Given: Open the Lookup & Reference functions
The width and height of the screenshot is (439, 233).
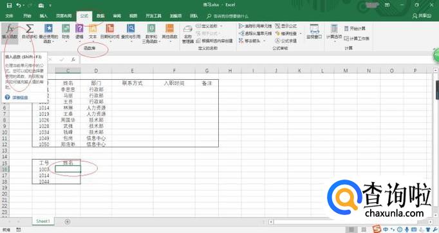Looking at the screenshot, I should (x=131, y=32).
